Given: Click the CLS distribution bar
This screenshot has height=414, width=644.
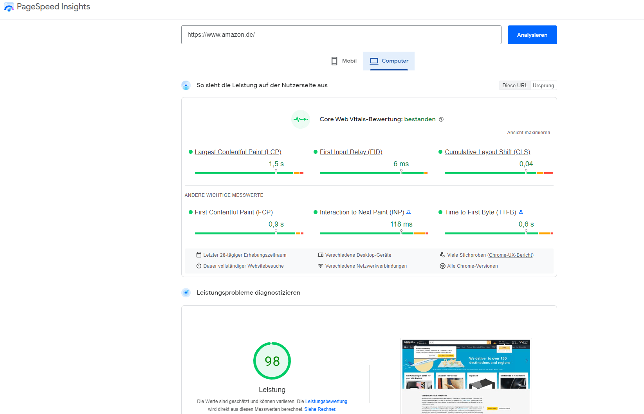Looking at the screenshot, I should [499, 173].
